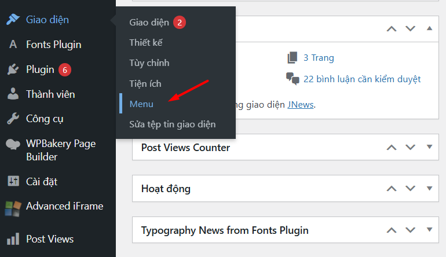Open the JNews theme link
This screenshot has width=446, height=257.
(301, 105)
